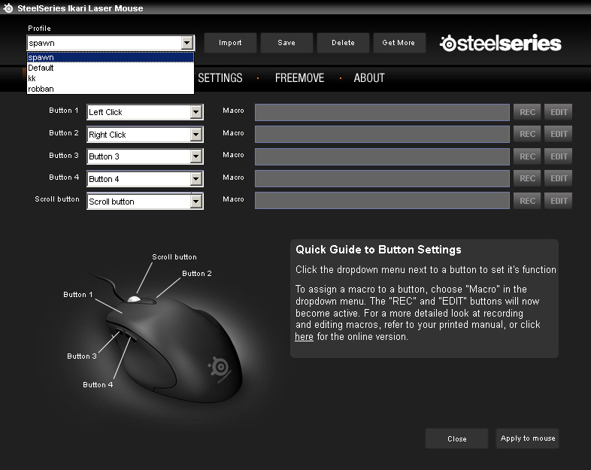Select the spawn profile from list
Image resolution: width=591 pixels, height=470 pixels.
111,57
